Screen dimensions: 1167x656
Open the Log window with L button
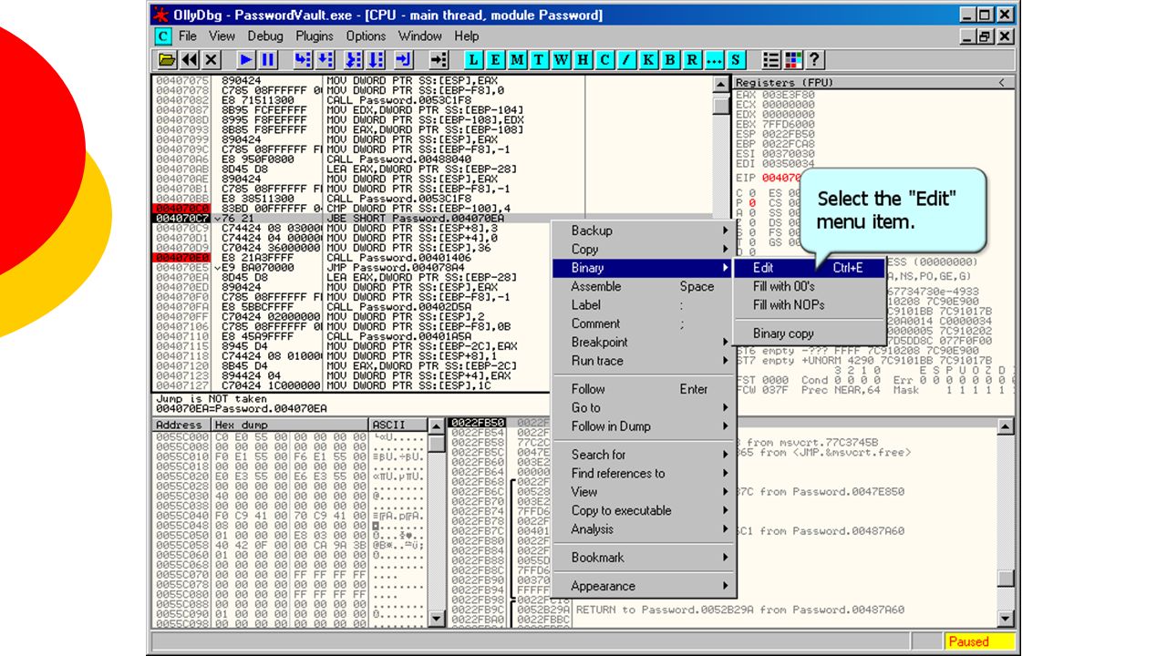[x=474, y=60]
